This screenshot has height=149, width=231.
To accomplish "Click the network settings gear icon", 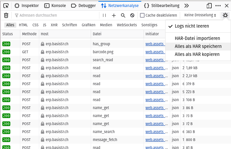I will [x=226, y=15].
